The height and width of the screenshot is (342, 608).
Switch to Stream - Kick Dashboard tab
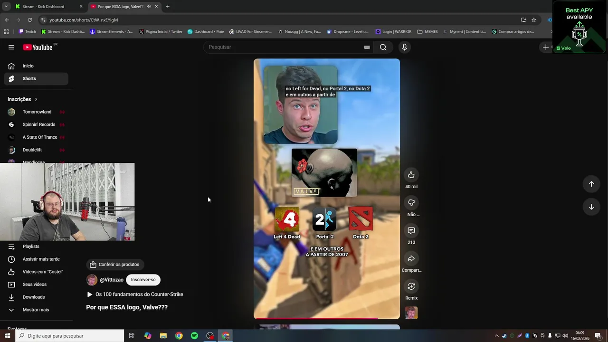click(47, 7)
